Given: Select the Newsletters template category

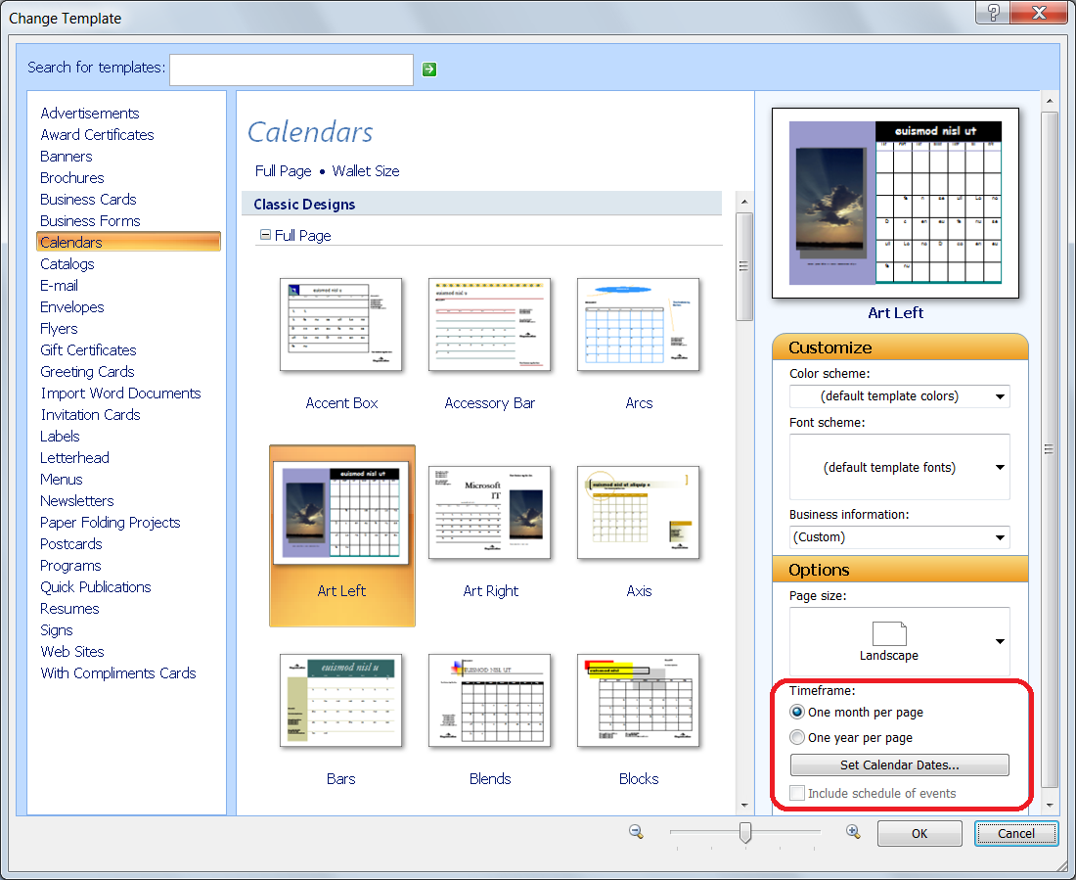Looking at the screenshot, I should coord(76,500).
